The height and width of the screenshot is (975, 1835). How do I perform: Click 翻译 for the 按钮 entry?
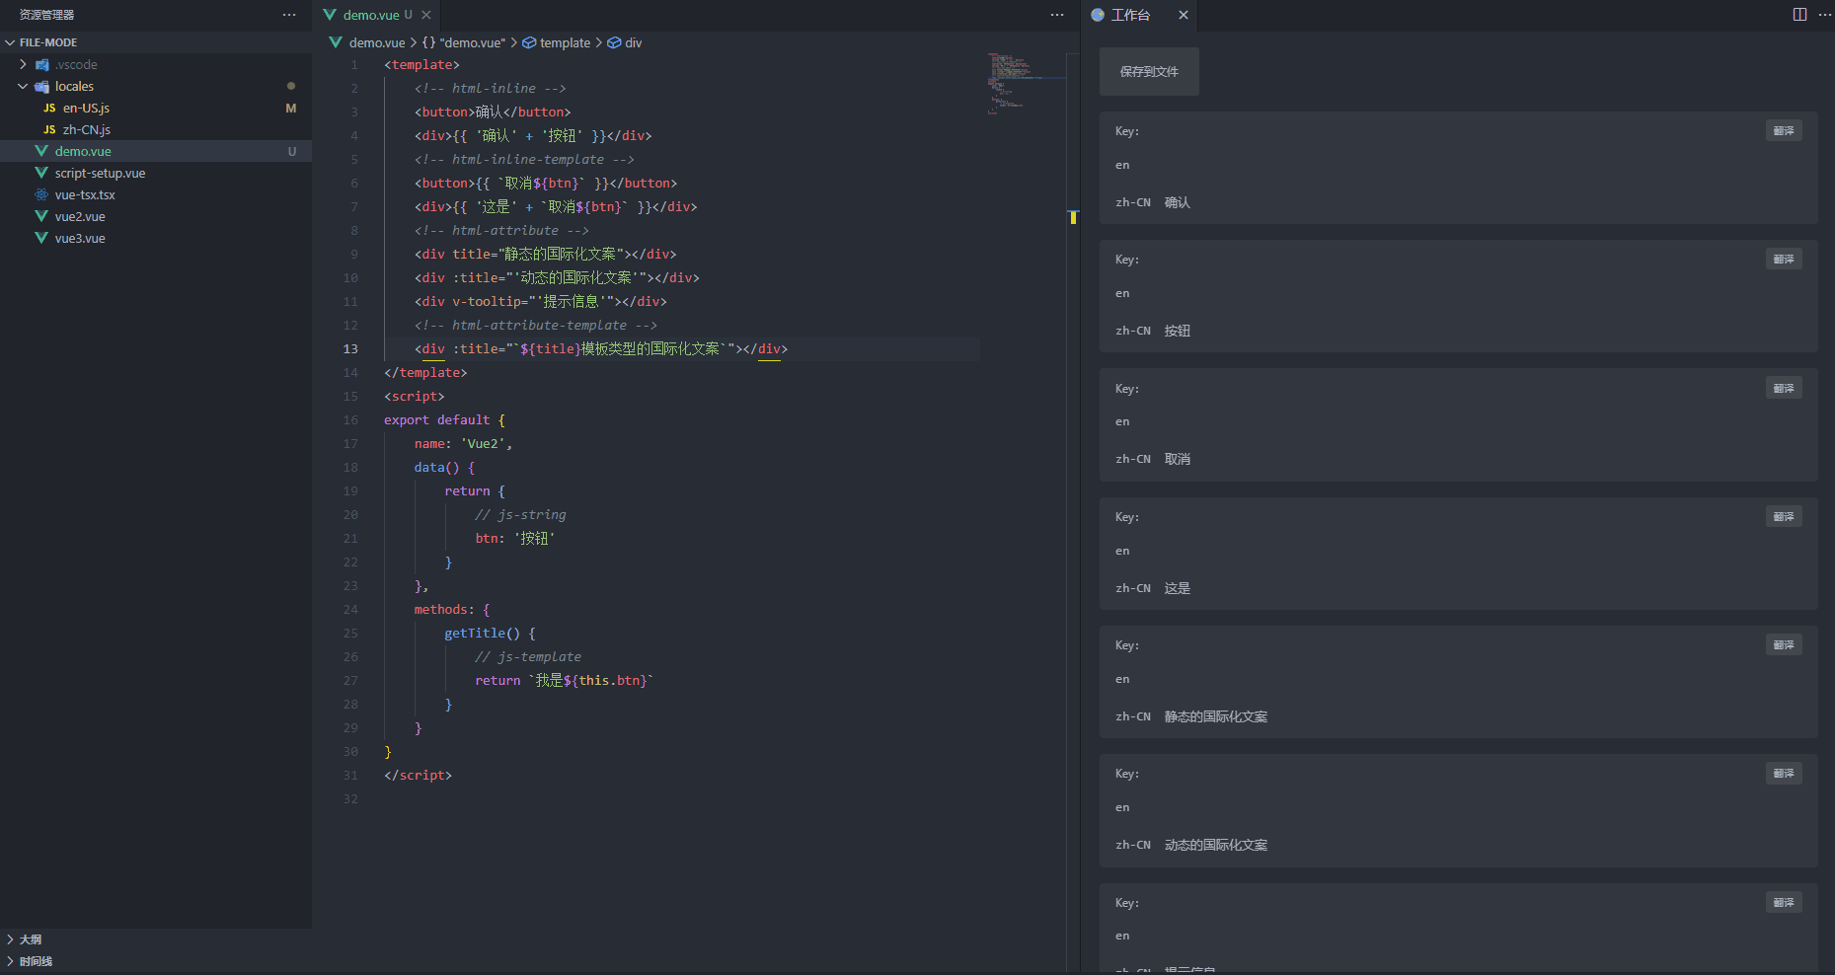(x=1784, y=259)
